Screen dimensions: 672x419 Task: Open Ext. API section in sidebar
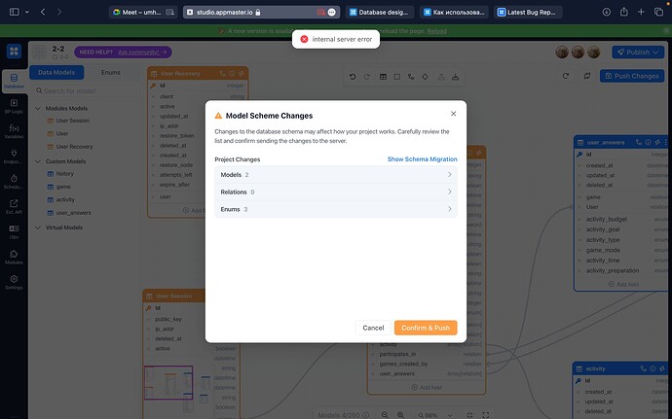pos(14,207)
